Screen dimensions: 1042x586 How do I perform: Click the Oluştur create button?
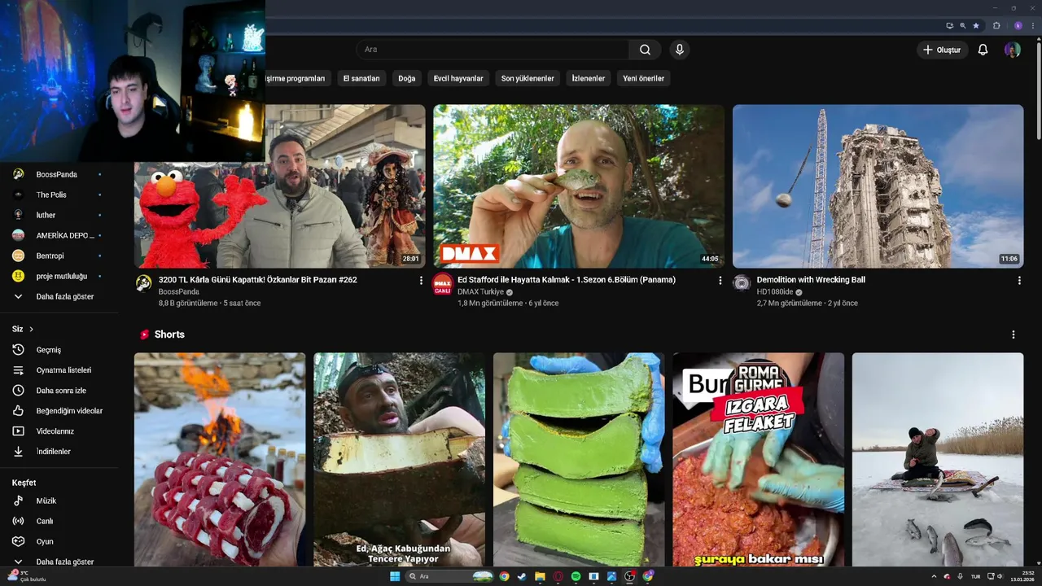pos(941,50)
